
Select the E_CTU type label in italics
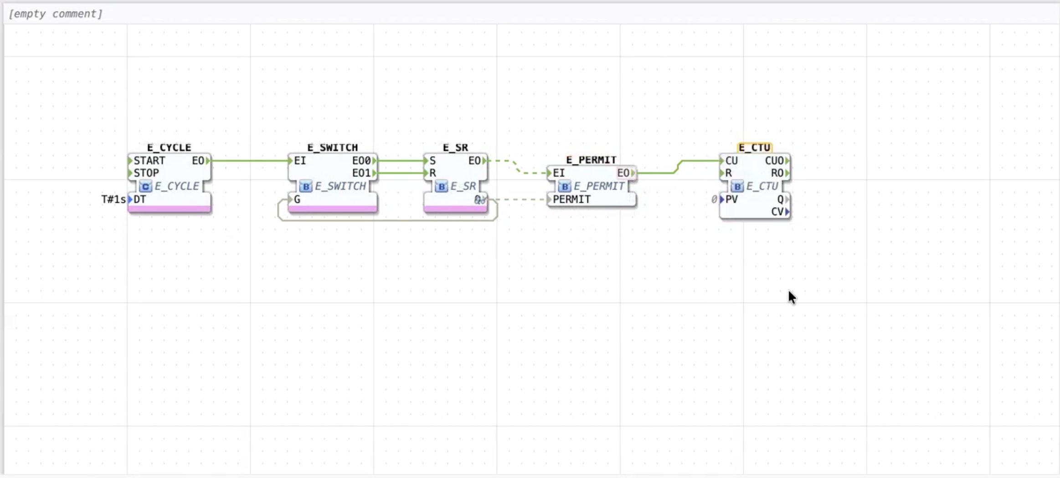(x=762, y=186)
